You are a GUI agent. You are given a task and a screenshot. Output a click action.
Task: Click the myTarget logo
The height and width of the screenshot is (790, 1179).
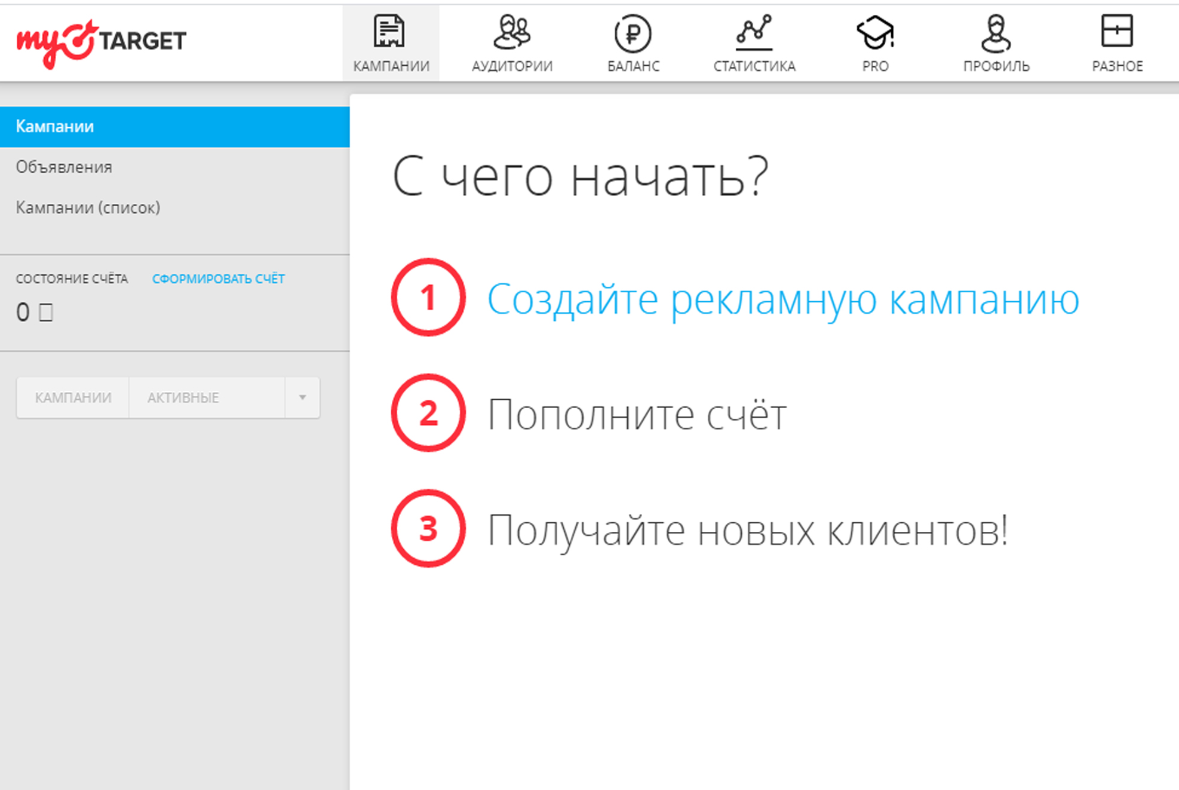101,41
